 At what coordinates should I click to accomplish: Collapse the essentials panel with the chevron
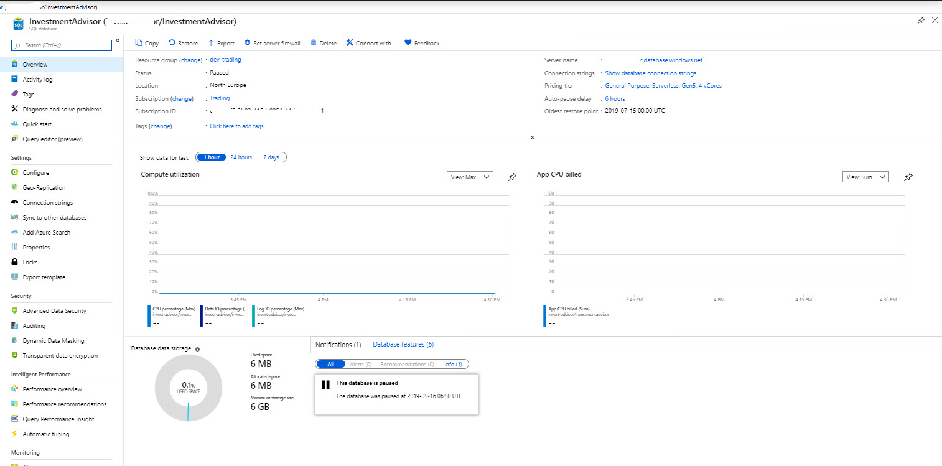[x=532, y=136]
